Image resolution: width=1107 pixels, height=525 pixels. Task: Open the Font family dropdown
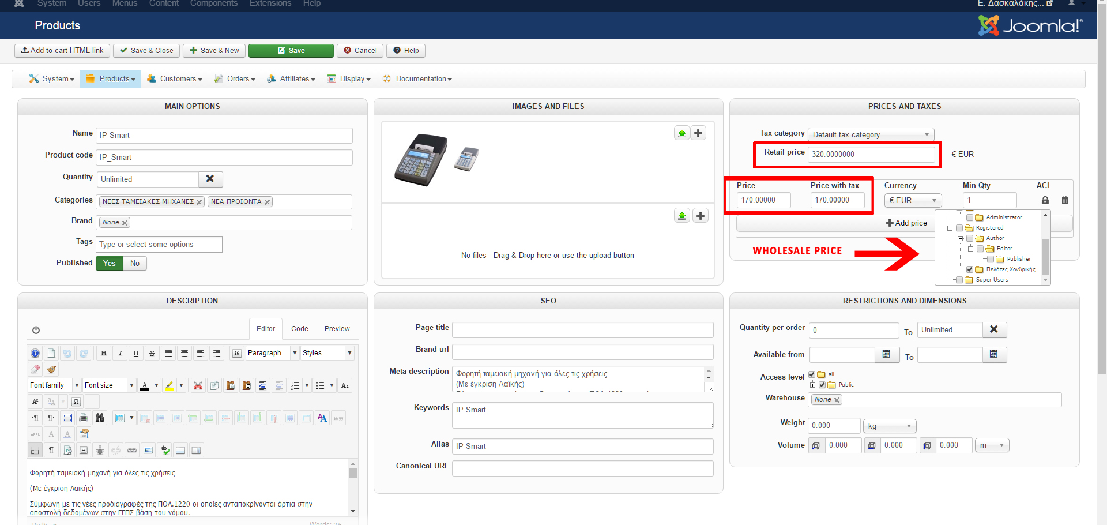tap(54, 385)
